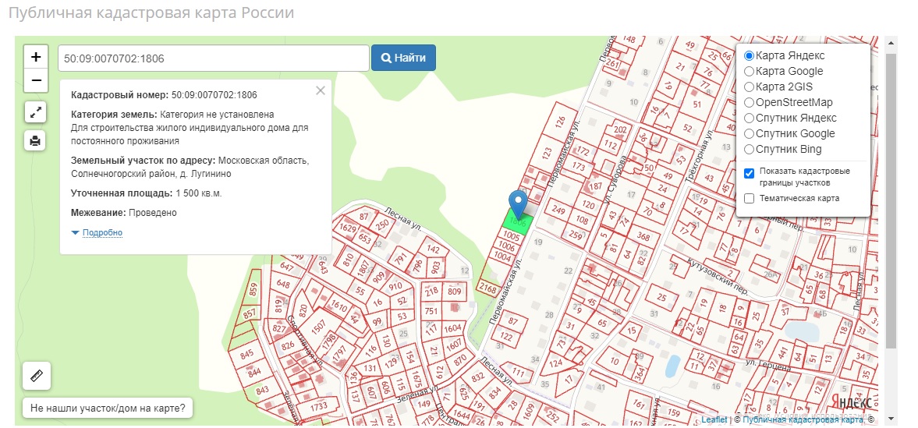
Task: Toggle Показать кадастровые границы участков checkbox
Action: tap(749, 174)
